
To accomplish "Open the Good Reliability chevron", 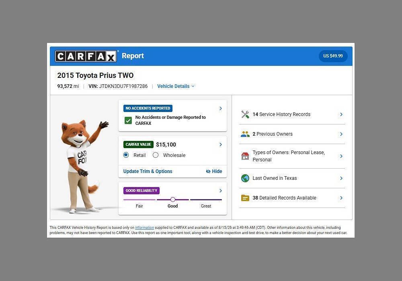I will (x=220, y=191).
